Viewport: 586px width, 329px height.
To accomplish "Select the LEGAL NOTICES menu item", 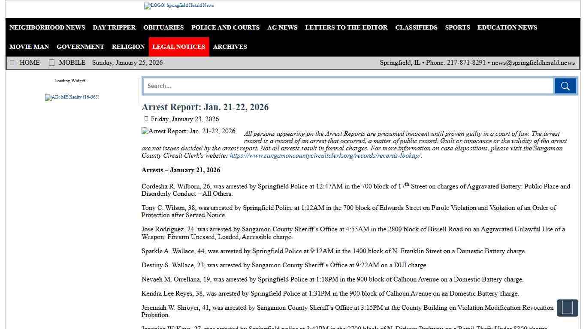I will (x=178, y=47).
